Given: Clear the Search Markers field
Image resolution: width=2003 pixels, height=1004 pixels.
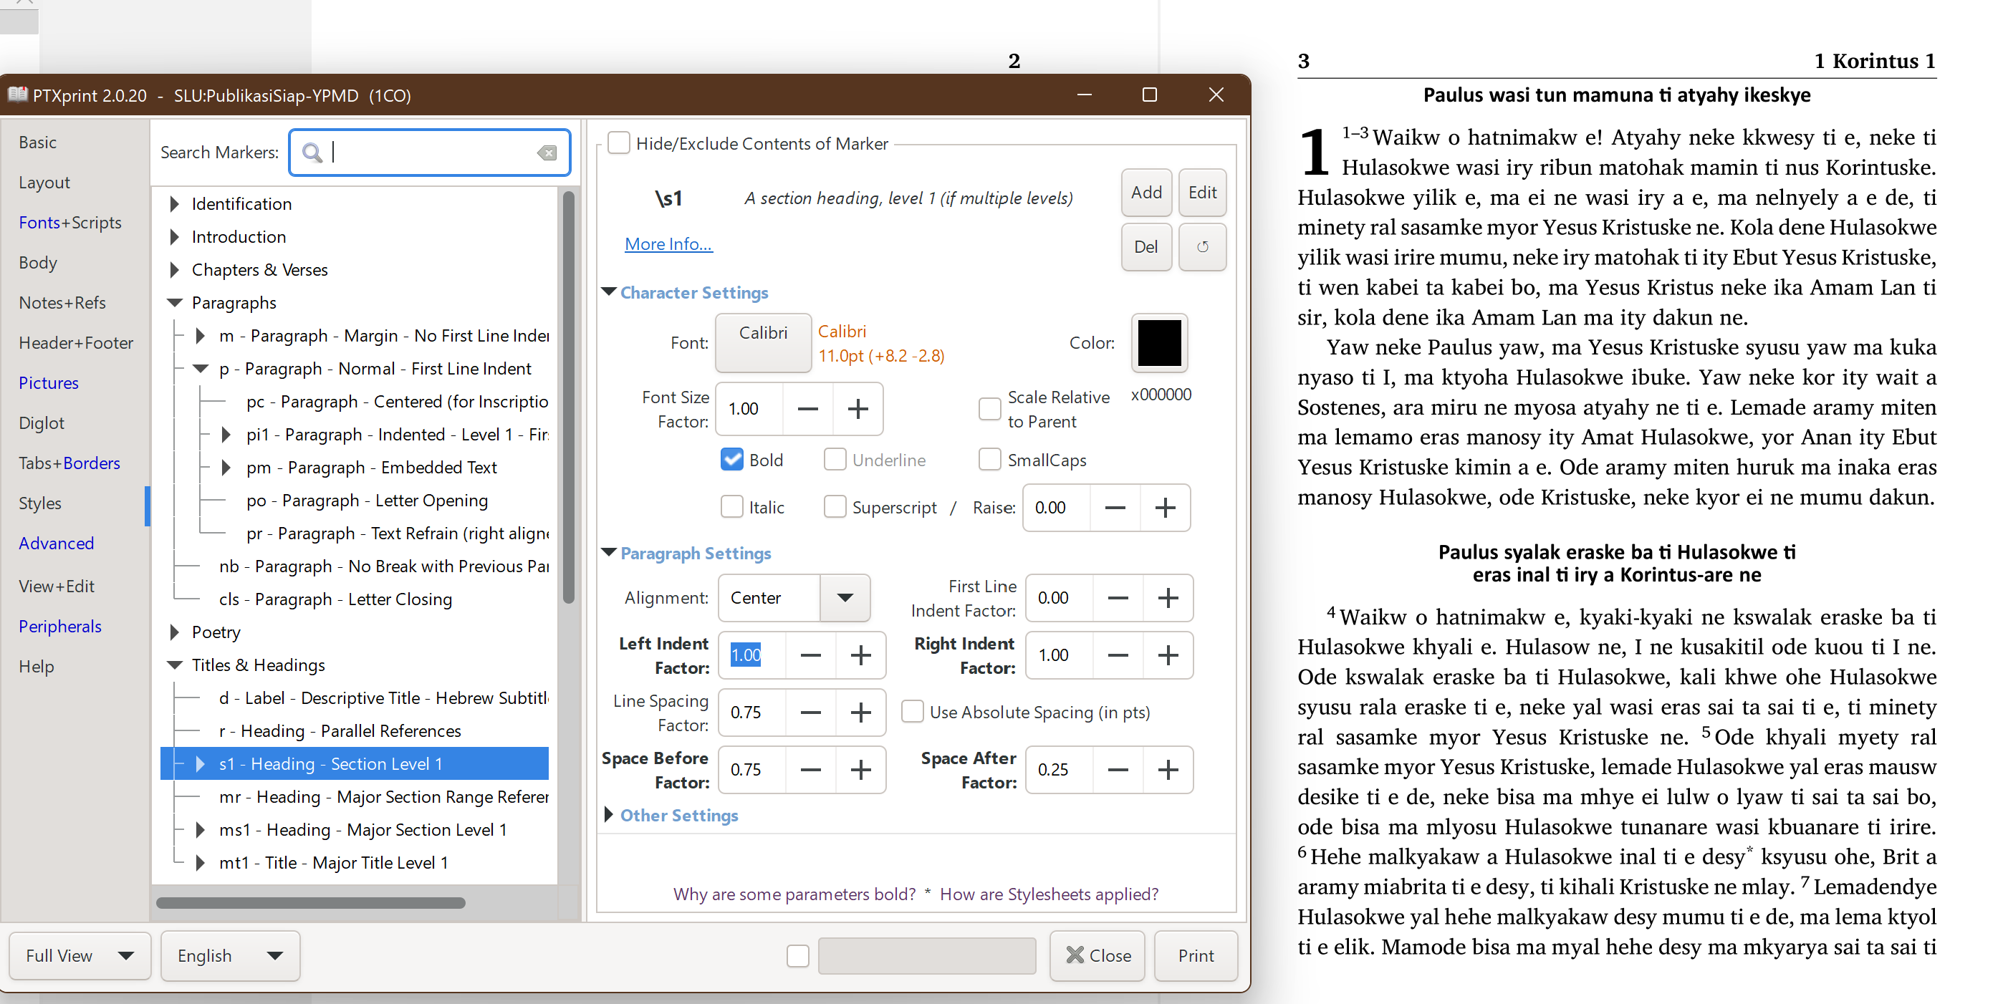Looking at the screenshot, I should pyautogui.click(x=548, y=153).
